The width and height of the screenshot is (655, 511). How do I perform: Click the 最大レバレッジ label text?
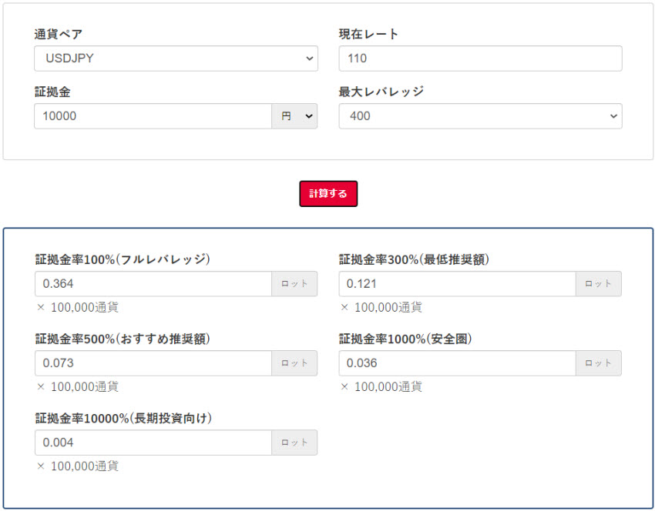[x=381, y=92]
